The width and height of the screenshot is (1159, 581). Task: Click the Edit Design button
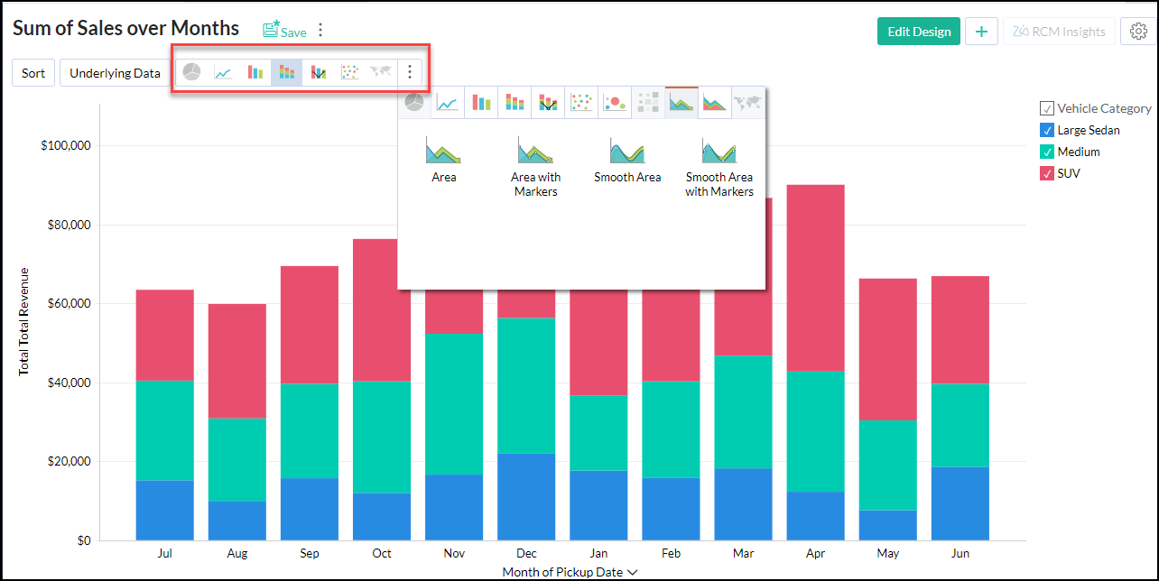coord(918,32)
